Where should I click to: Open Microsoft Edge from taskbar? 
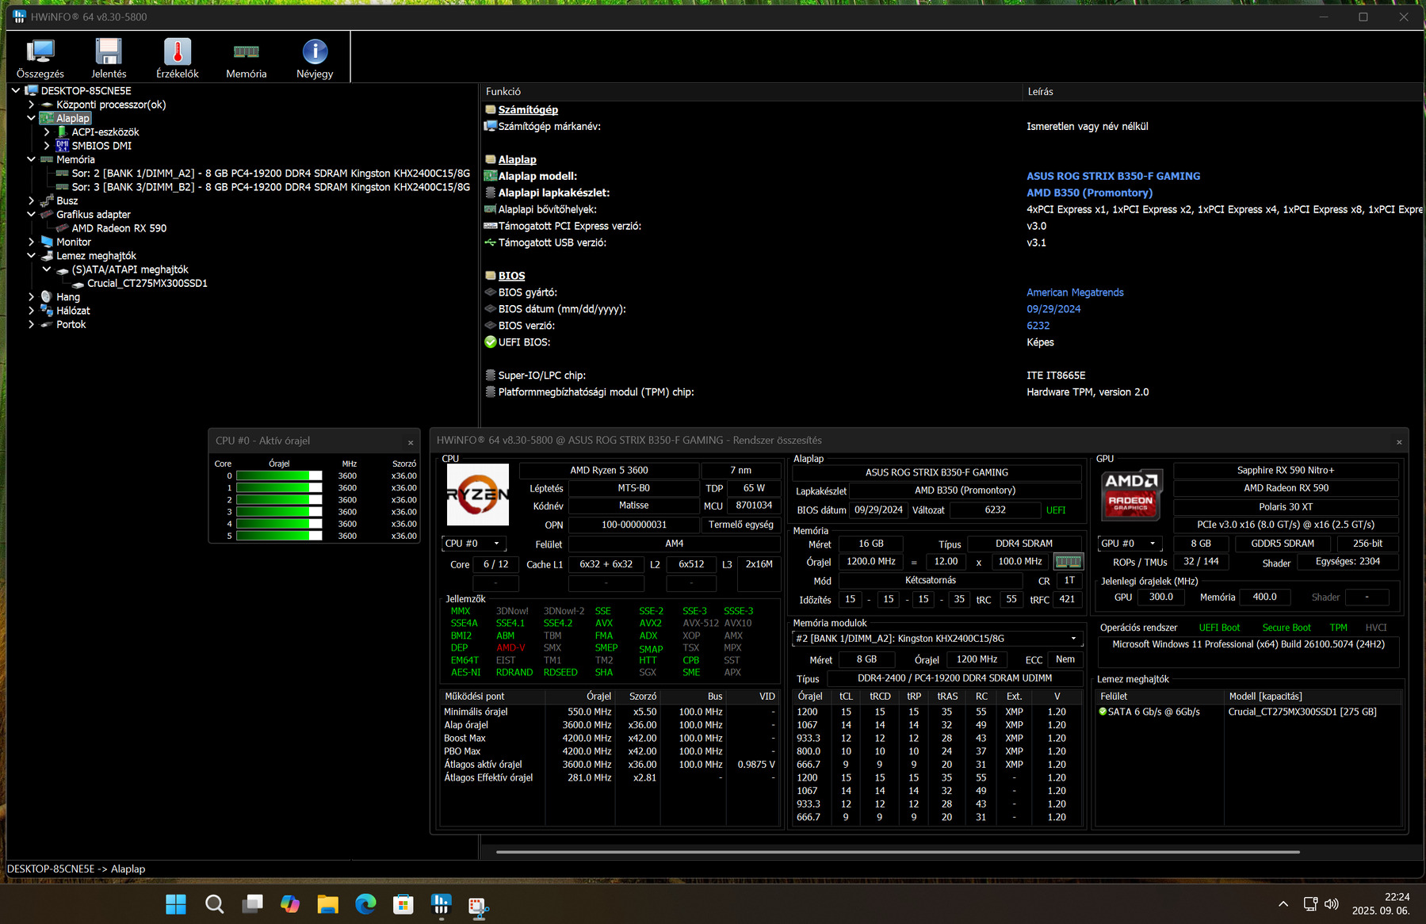click(x=365, y=903)
